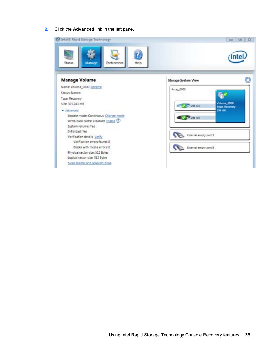Image resolution: width=266 pixels, height=354 pixels.
Task: Click the Verify link
Action: [98, 137]
